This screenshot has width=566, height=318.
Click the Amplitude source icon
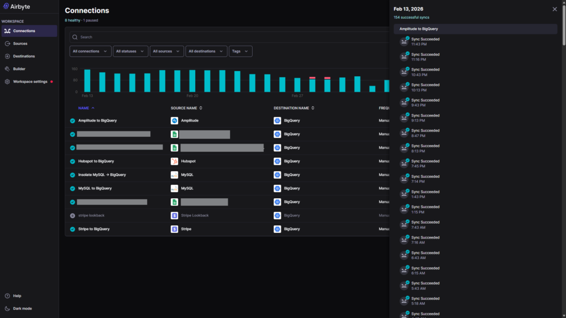click(174, 120)
